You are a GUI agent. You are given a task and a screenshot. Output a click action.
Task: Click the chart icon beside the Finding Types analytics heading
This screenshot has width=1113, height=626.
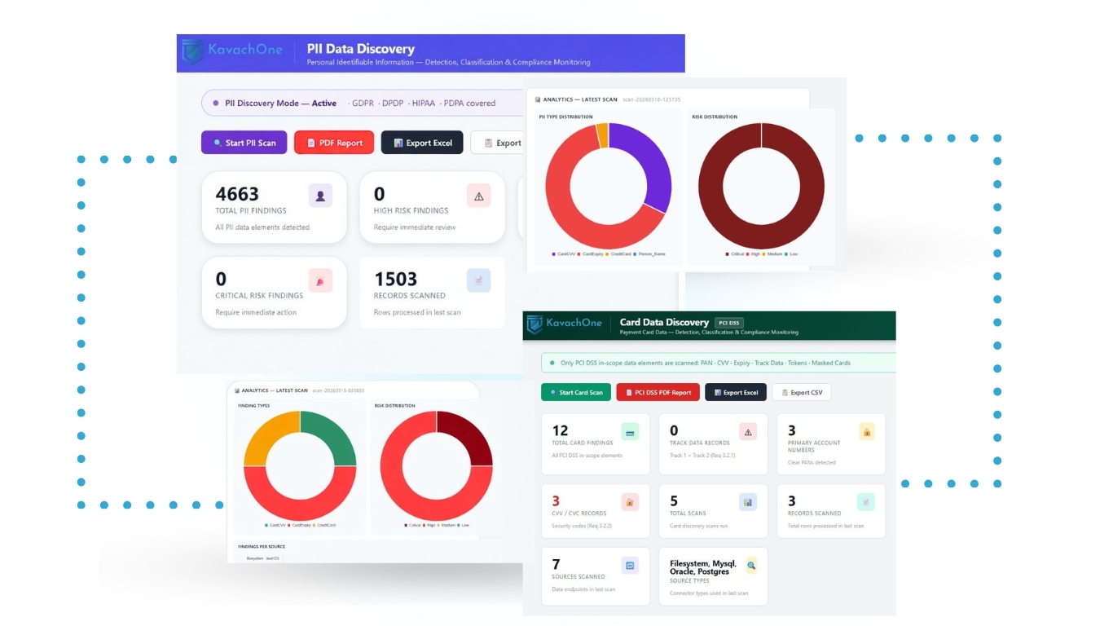[x=236, y=390]
